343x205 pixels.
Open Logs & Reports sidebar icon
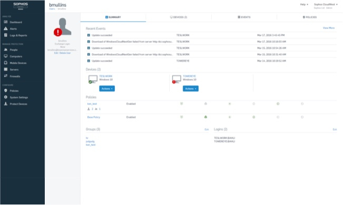point(6,35)
